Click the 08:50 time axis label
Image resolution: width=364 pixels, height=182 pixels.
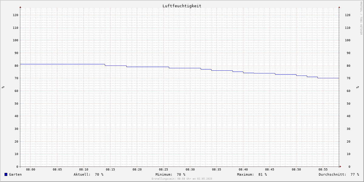(x=296, y=170)
